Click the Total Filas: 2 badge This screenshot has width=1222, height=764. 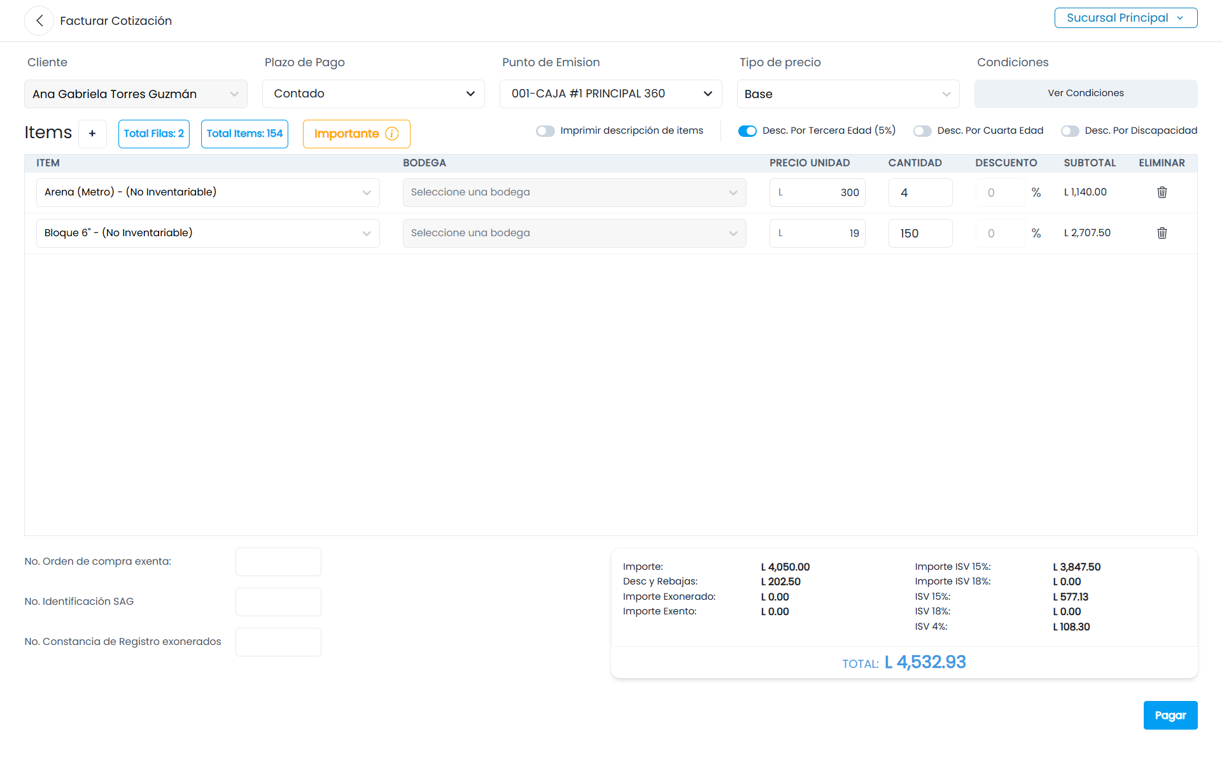pos(154,134)
